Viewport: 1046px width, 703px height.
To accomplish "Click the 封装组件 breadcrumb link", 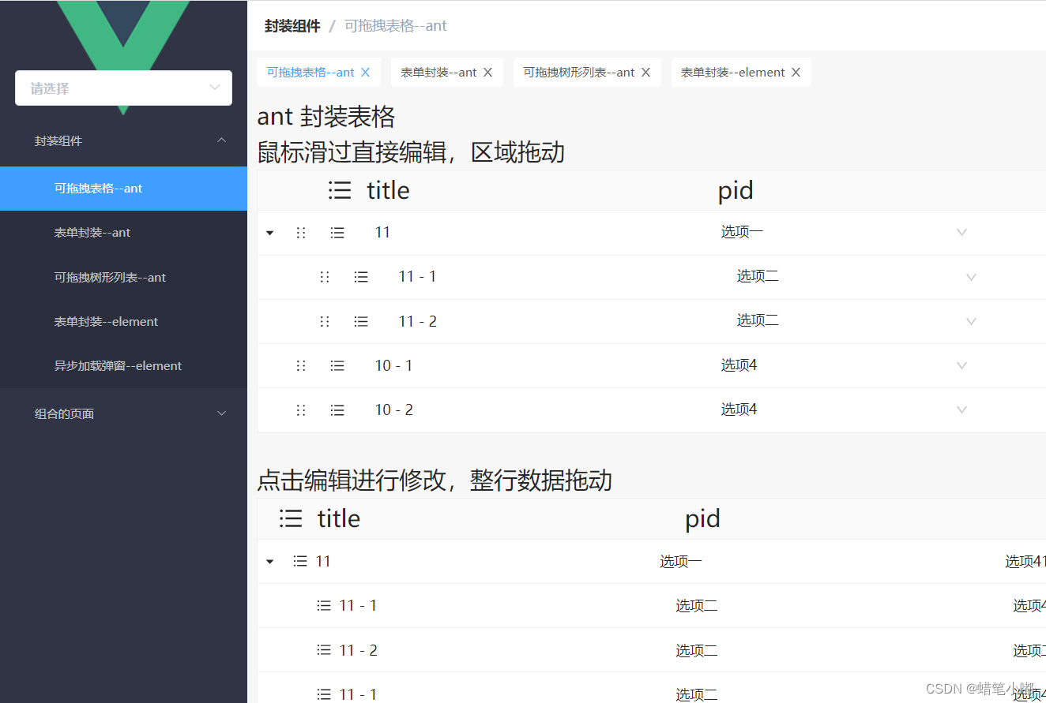I will tap(292, 26).
